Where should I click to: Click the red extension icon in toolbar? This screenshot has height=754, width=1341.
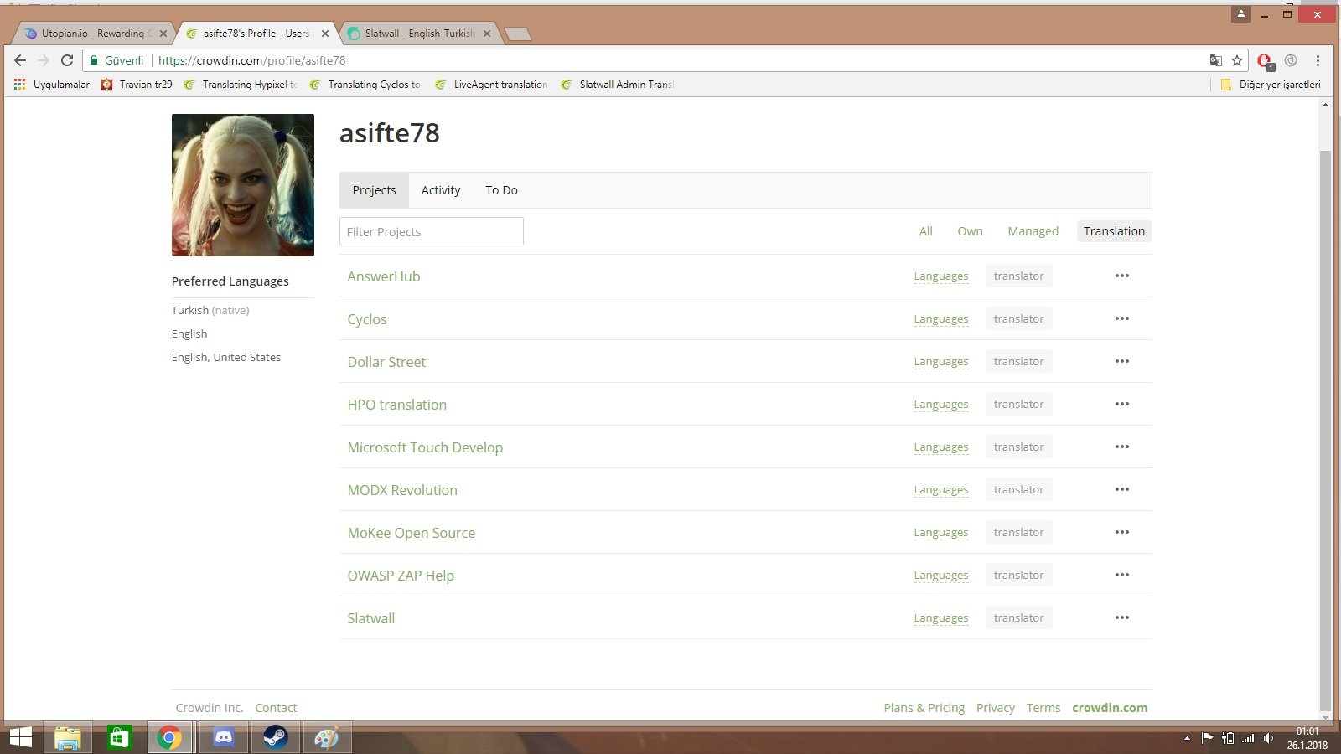(1265, 60)
